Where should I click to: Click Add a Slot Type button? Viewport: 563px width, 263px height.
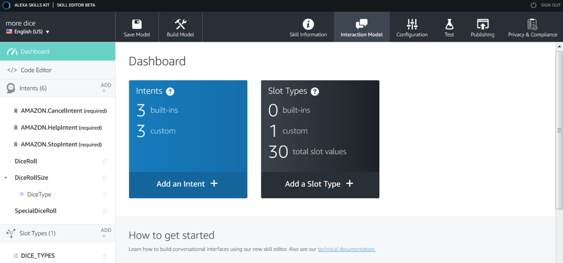[320, 184]
